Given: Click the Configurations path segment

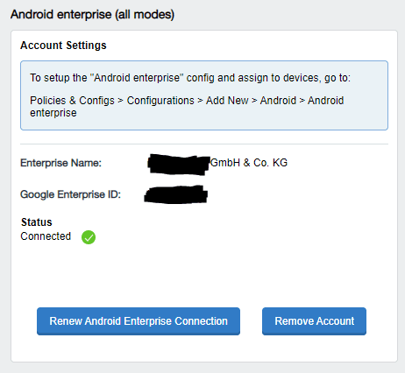Looking at the screenshot, I should point(160,101).
